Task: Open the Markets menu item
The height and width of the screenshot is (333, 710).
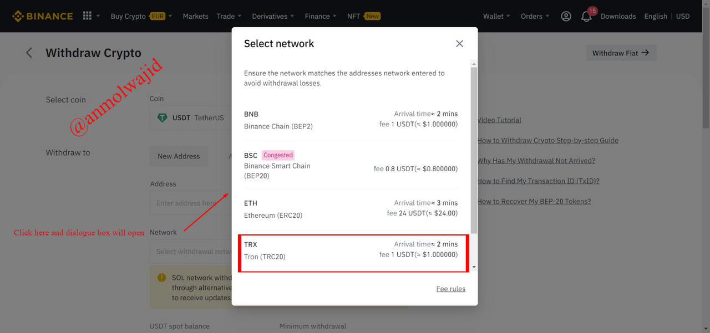Action: point(195,16)
